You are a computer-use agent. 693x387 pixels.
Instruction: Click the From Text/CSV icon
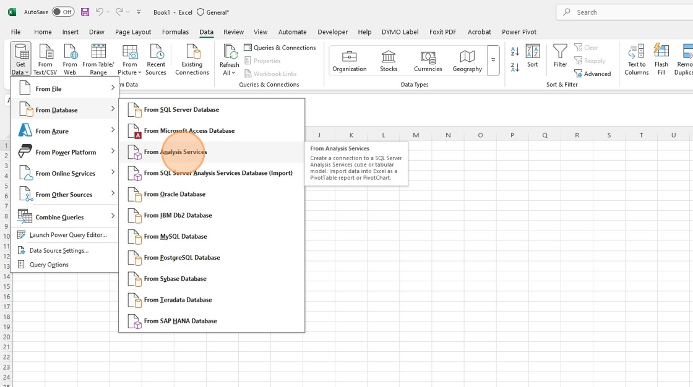pyautogui.click(x=45, y=53)
